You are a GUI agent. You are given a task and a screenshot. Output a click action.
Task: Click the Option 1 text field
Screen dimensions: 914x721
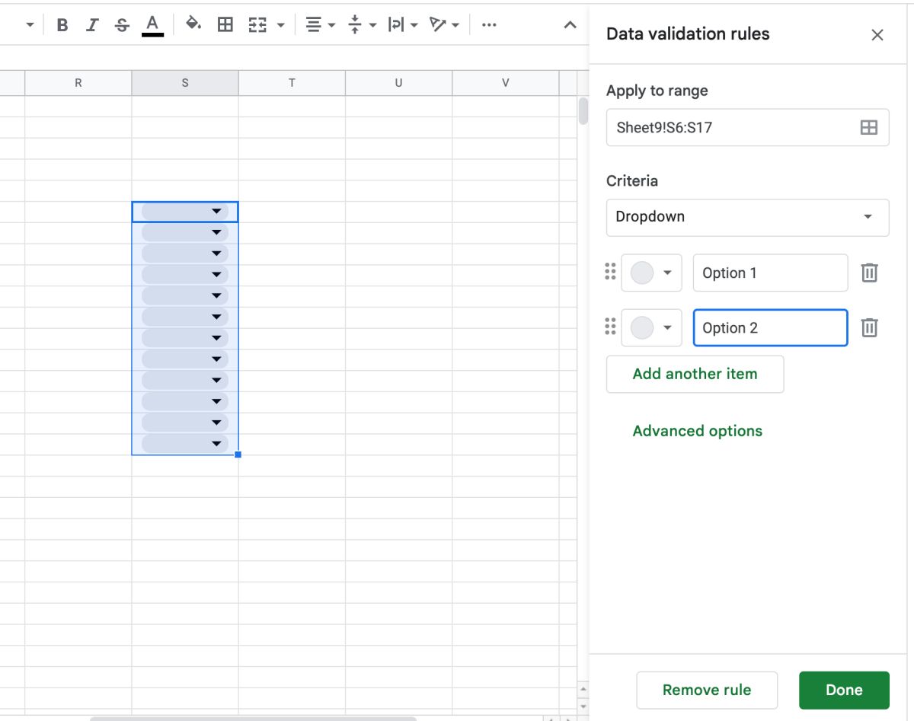[770, 273]
